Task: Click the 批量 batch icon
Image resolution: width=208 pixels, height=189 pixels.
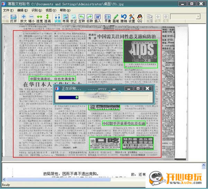Action: click(x=150, y=18)
